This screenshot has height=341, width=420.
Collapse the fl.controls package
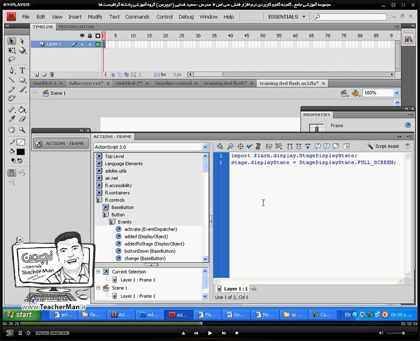tap(99, 200)
